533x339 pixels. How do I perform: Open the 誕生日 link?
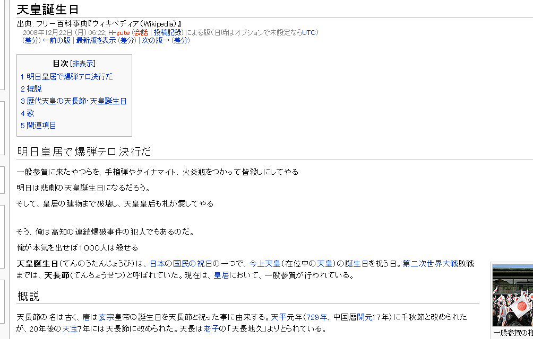coord(357,264)
